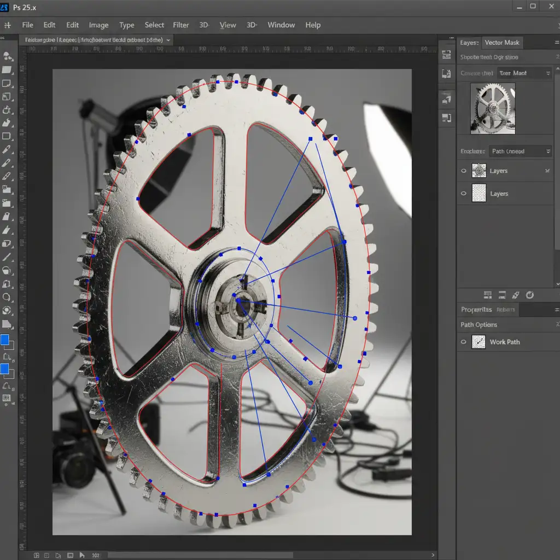Select the Work Path entry
Image resolution: width=560 pixels, height=560 pixels.
pos(504,342)
